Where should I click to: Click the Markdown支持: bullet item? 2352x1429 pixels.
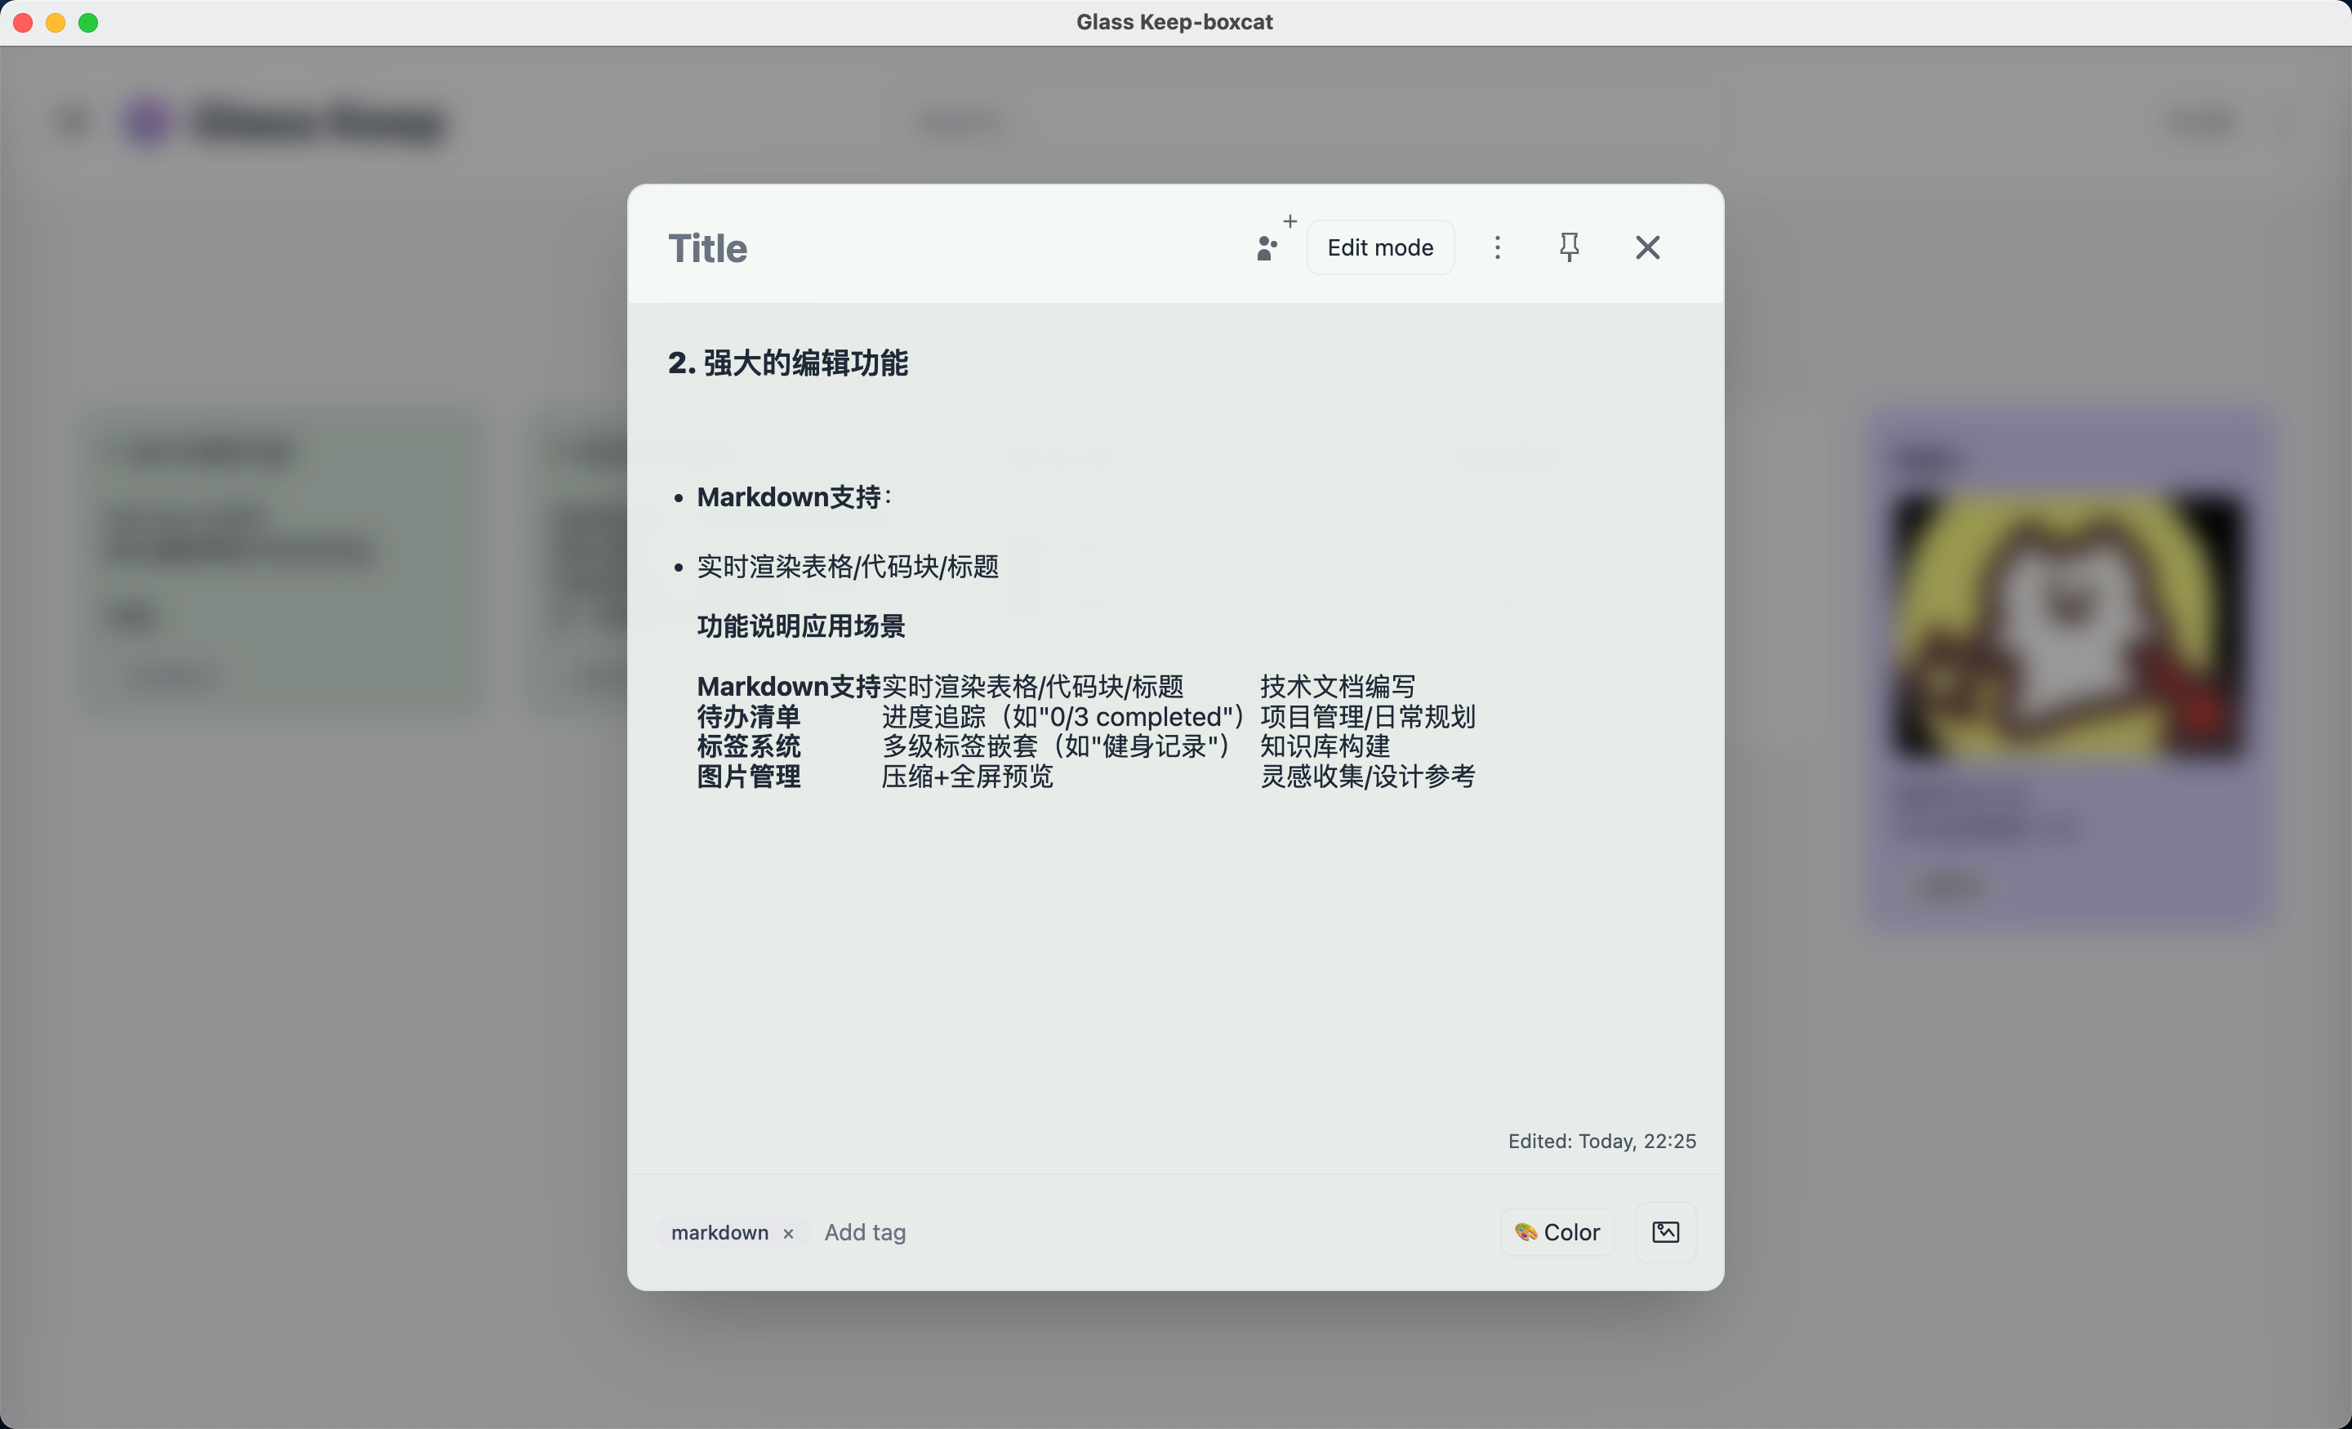point(794,497)
